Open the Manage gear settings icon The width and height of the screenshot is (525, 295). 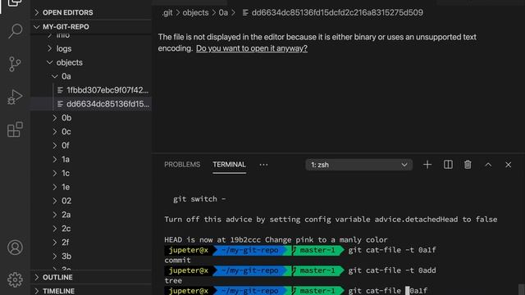tap(15, 279)
